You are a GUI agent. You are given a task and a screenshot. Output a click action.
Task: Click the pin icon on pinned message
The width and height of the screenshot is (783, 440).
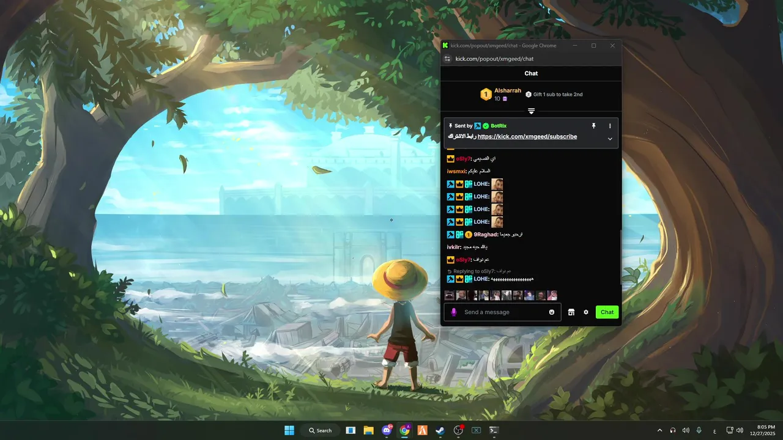pos(593,126)
